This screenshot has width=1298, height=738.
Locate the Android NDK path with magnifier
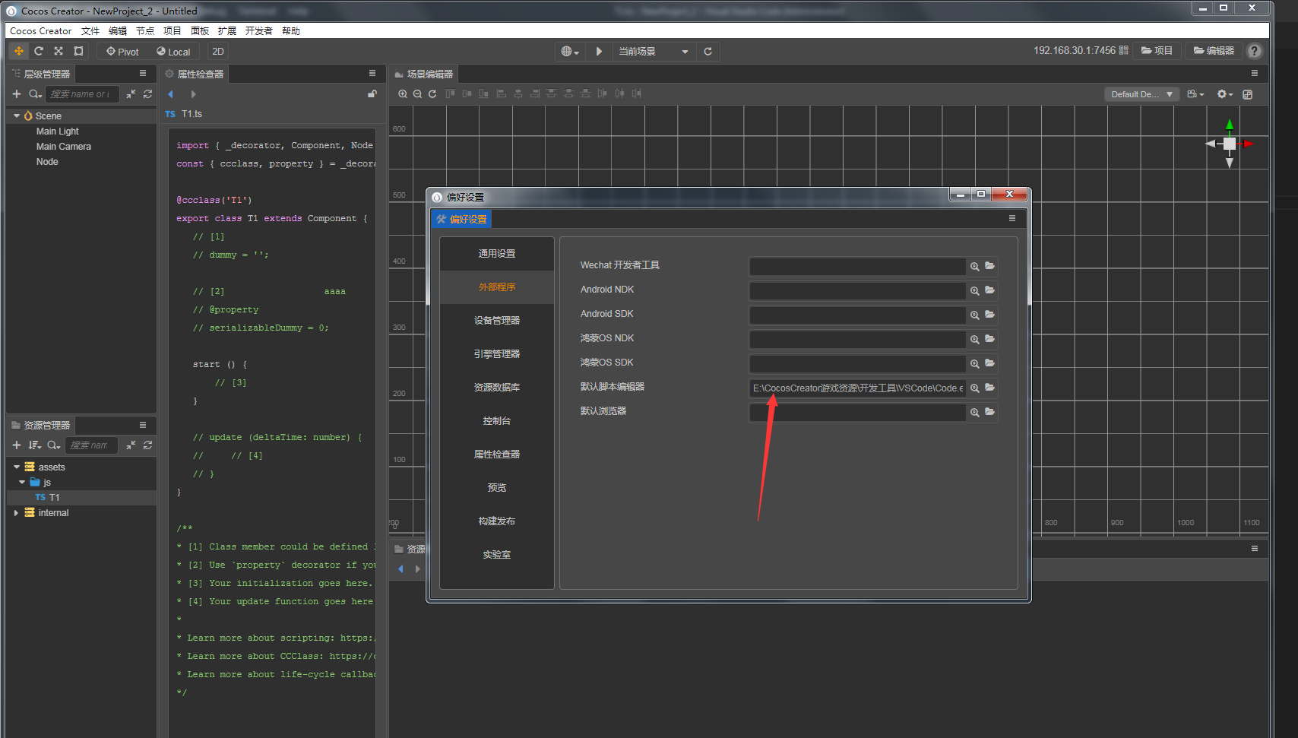pos(974,290)
